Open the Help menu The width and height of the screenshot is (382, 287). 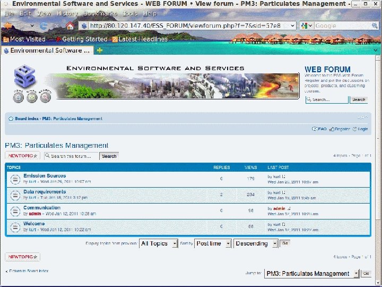click(150, 13)
